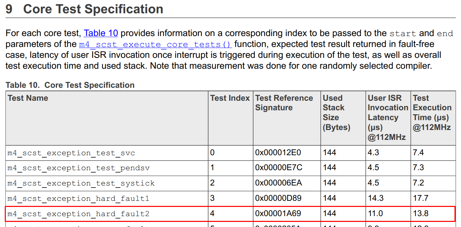
Task: Click the Test Name column header
Action: coord(28,98)
